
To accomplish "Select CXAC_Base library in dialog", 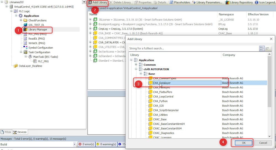I will [x=160, y=119].
